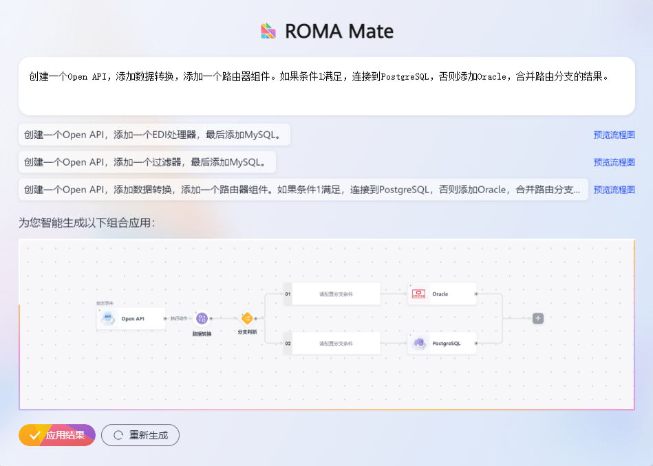
Task: Focus the prompt text input area
Action: click(x=326, y=86)
